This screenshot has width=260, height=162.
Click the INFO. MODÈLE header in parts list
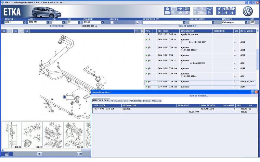[248, 31]
